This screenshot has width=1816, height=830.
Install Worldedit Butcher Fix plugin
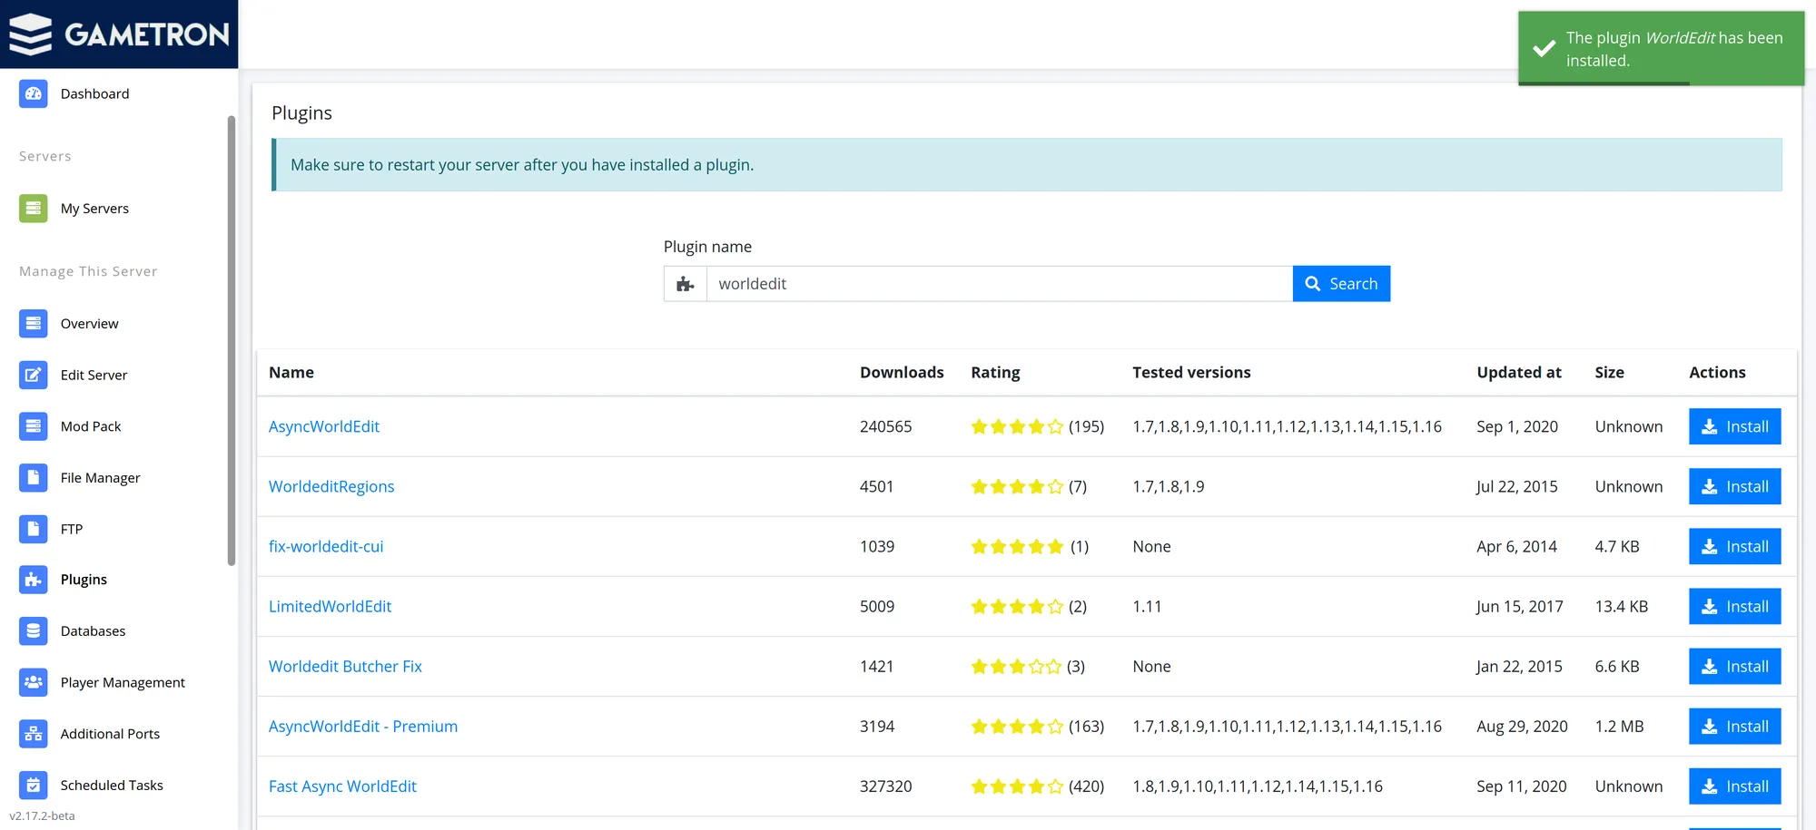[x=1734, y=666]
